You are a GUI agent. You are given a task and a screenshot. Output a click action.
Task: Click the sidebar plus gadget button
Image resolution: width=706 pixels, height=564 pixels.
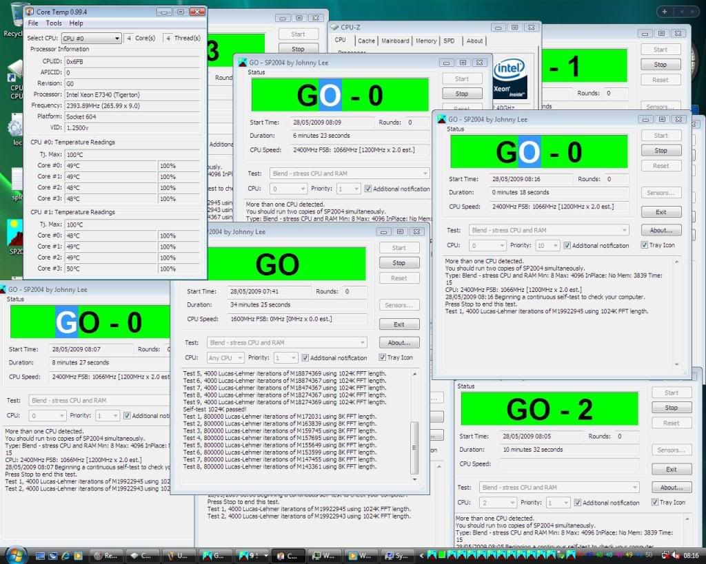[x=665, y=12]
